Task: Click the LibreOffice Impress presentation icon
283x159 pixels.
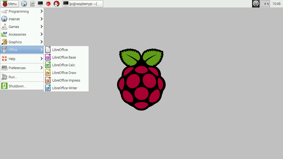Action: coord(48,80)
